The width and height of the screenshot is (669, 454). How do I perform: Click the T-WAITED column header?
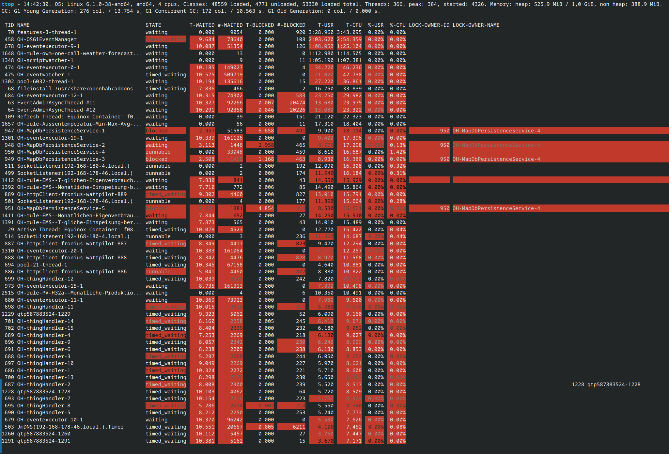pyautogui.click(x=202, y=25)
